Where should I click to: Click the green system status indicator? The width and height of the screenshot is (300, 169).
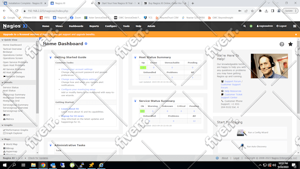251,26
